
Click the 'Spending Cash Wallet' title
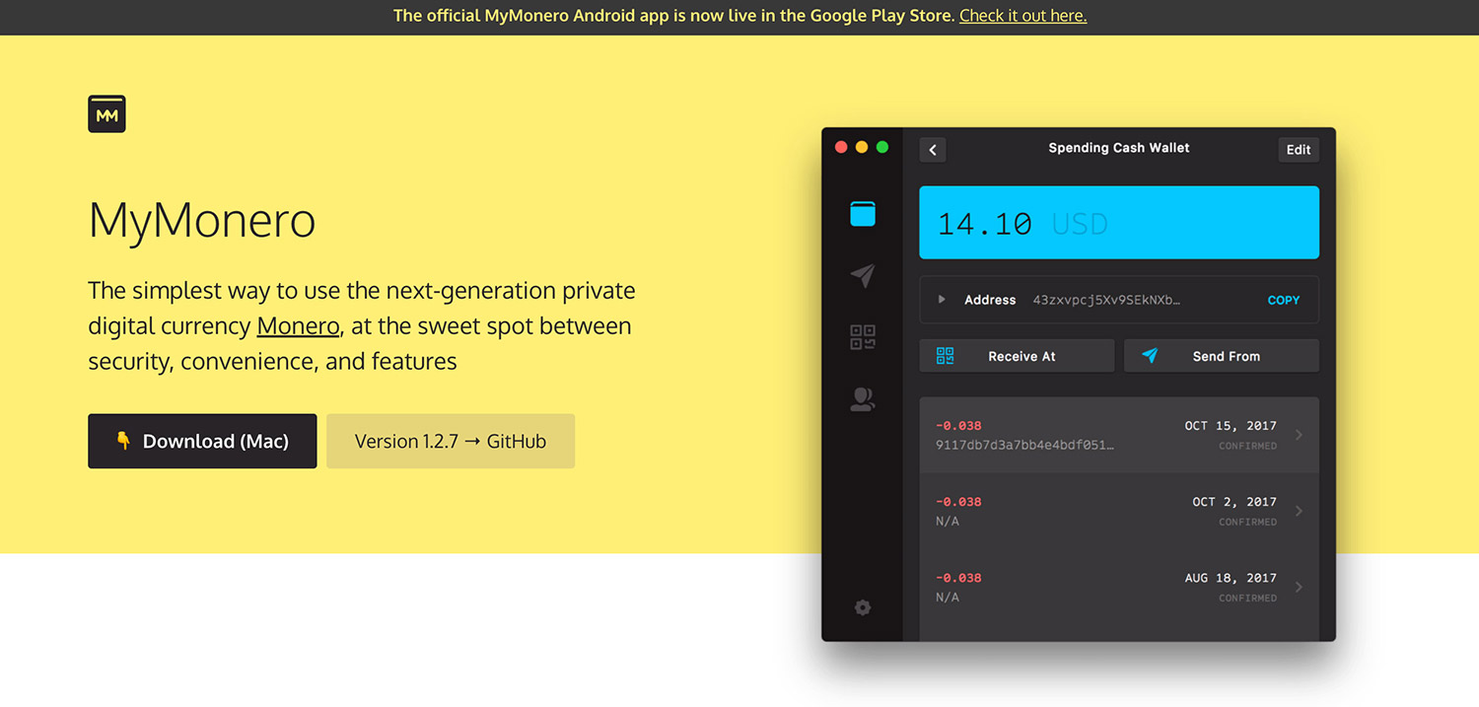1119,148
